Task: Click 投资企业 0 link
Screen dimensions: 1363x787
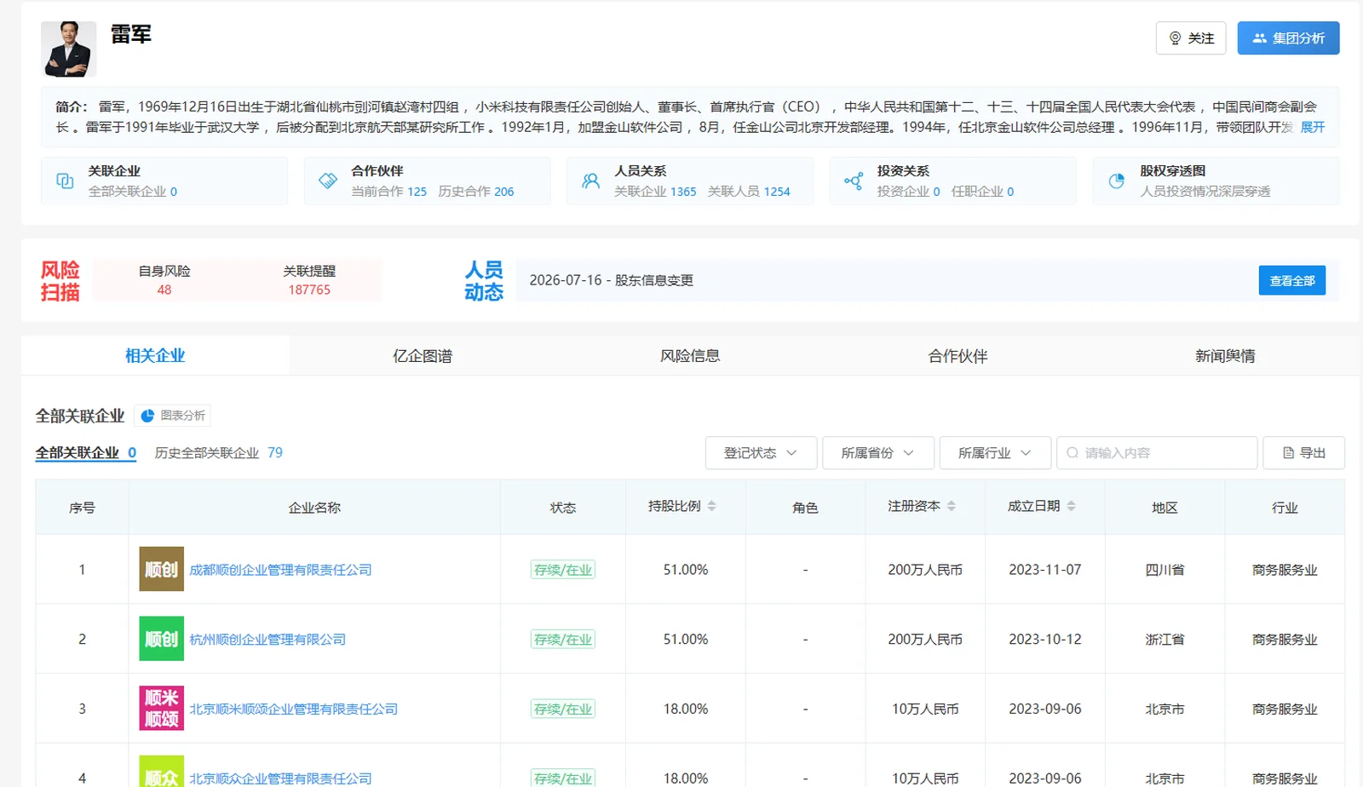Action: pyautogui.click(x=908, y=192)
